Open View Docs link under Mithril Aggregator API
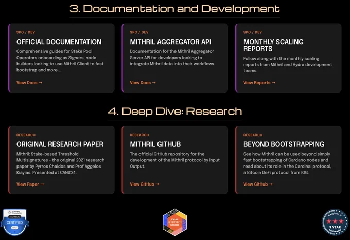Screen dimensions: 350x240 143,83
